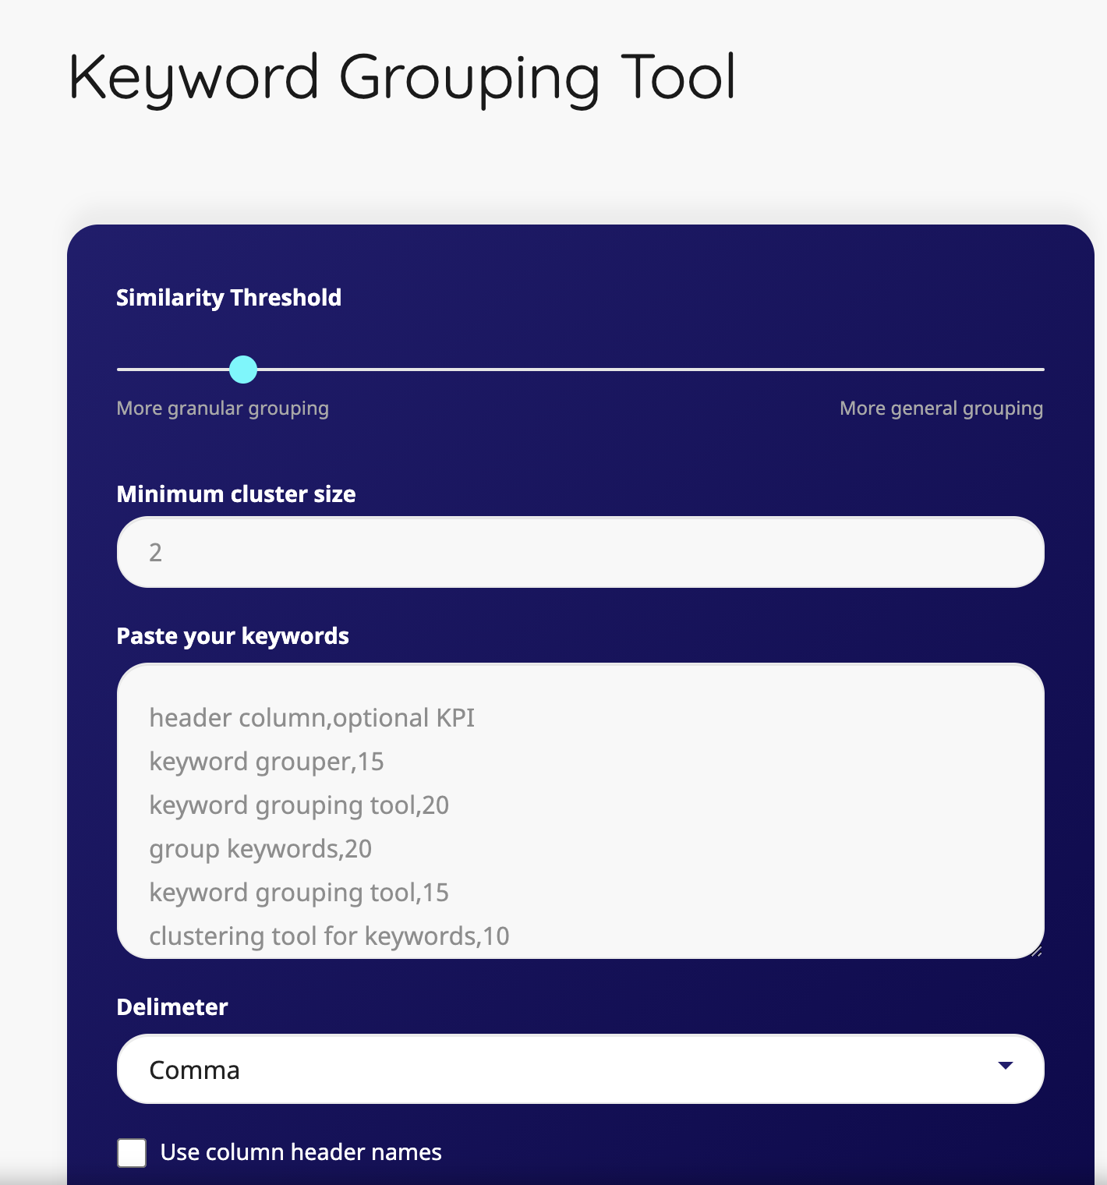1107x1185 pixels.
Task: Focus the Minimum cluster size field
Action: (580, 552)
